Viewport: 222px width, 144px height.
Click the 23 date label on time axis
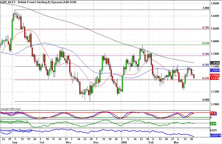(141, 139)
